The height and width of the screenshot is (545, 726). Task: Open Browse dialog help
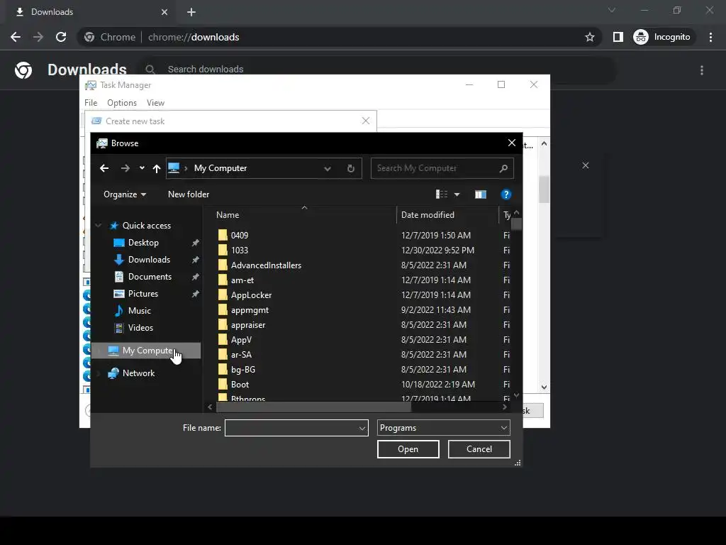pos(506,194)
